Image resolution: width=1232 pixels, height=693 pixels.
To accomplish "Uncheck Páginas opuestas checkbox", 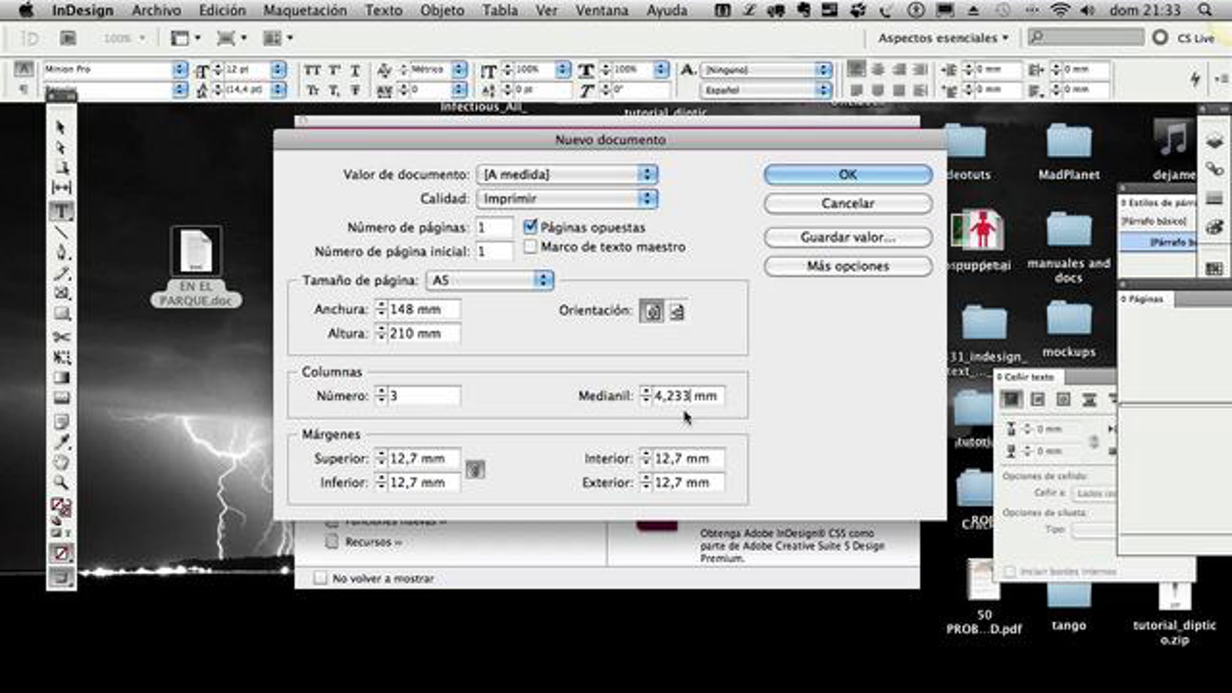I will click(x=530, y=227).
